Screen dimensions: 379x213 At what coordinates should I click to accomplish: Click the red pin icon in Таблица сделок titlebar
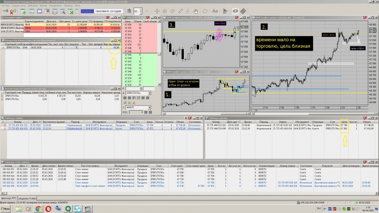(x=365, y=118)
